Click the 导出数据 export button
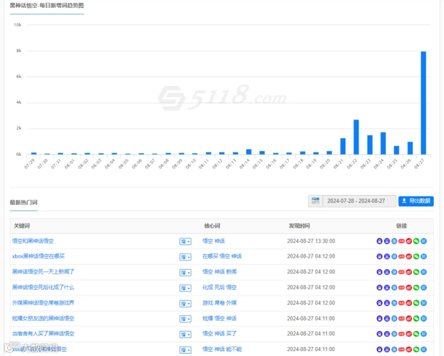The image size is (444, 356). 416,201
